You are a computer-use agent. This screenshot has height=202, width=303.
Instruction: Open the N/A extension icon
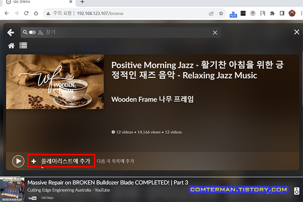[233, 14]
